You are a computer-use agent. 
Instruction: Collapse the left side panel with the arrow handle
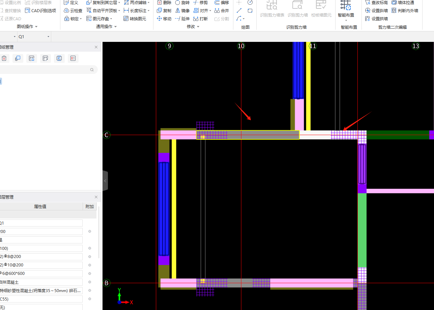[x=105, y=181]
